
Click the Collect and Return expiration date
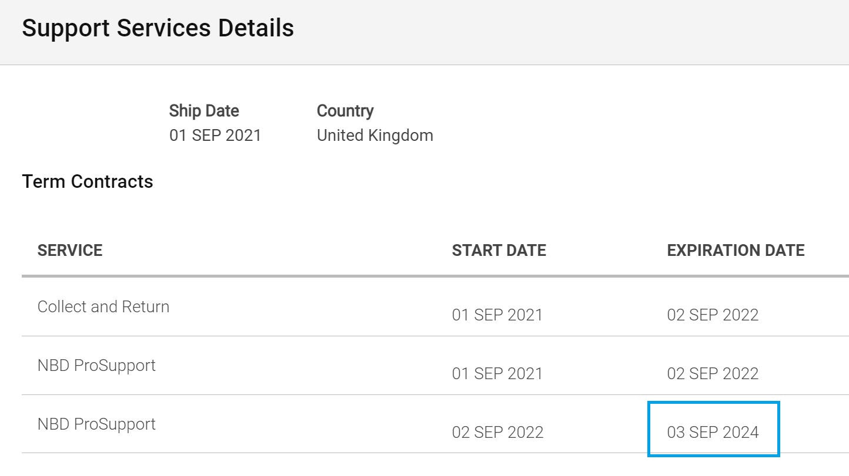click(x=713, y=315)
